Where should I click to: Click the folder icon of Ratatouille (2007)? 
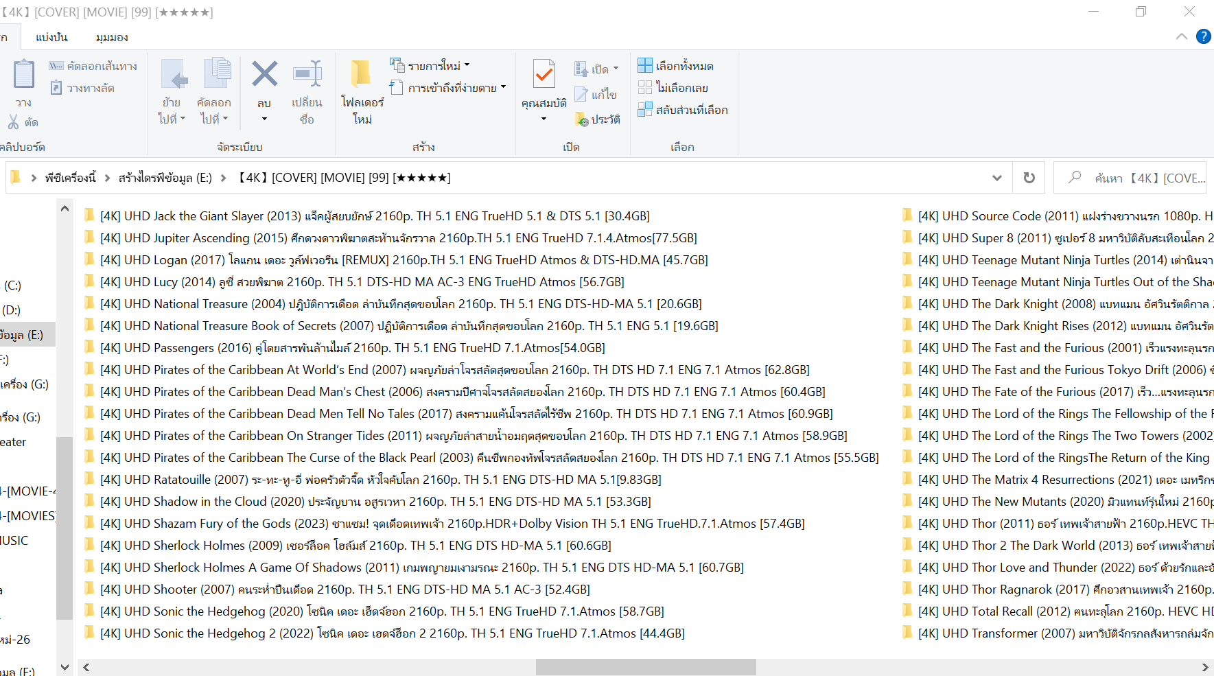pyautogui.click(x=89, y=479)
